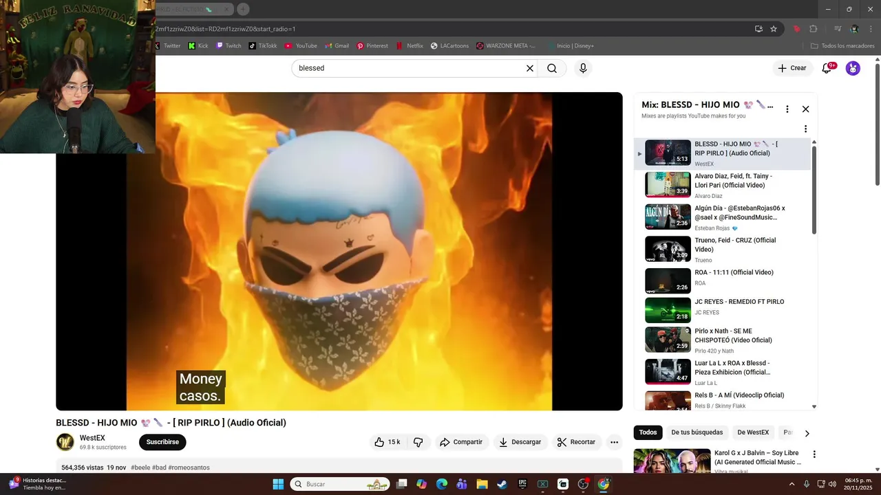Open the Inicio | Disney+ bookmark

click(x=571, y=46)
